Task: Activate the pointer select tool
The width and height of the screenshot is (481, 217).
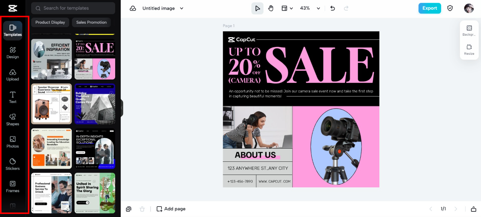Action: click(257, 8)
